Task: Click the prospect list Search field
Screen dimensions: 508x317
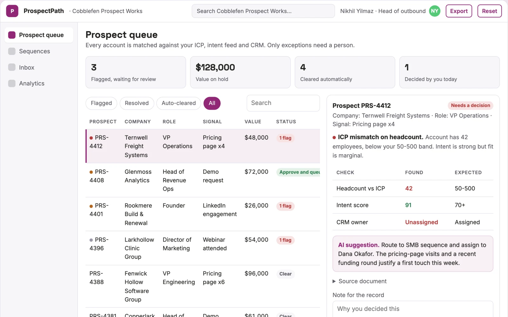Action: tap(283, 103)
